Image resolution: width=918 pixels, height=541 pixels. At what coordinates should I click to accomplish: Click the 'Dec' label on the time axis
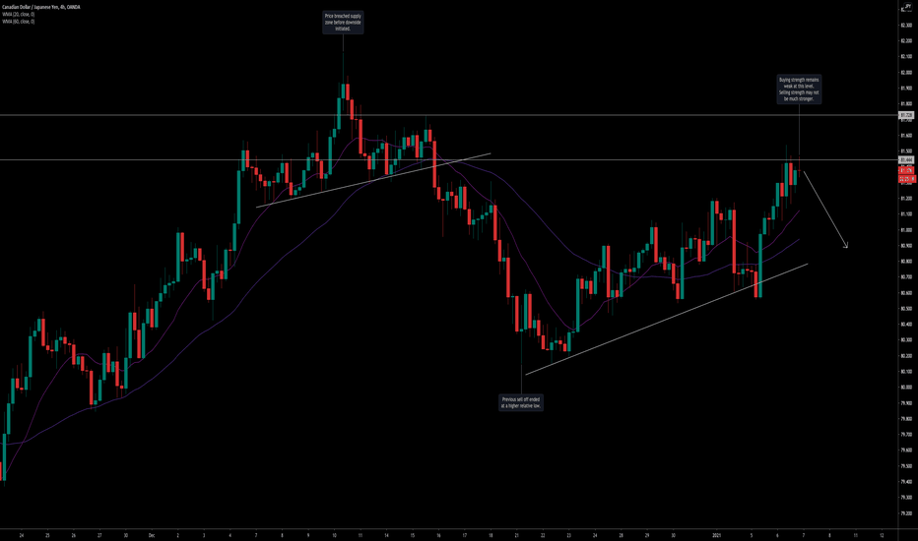pos(152,535)
